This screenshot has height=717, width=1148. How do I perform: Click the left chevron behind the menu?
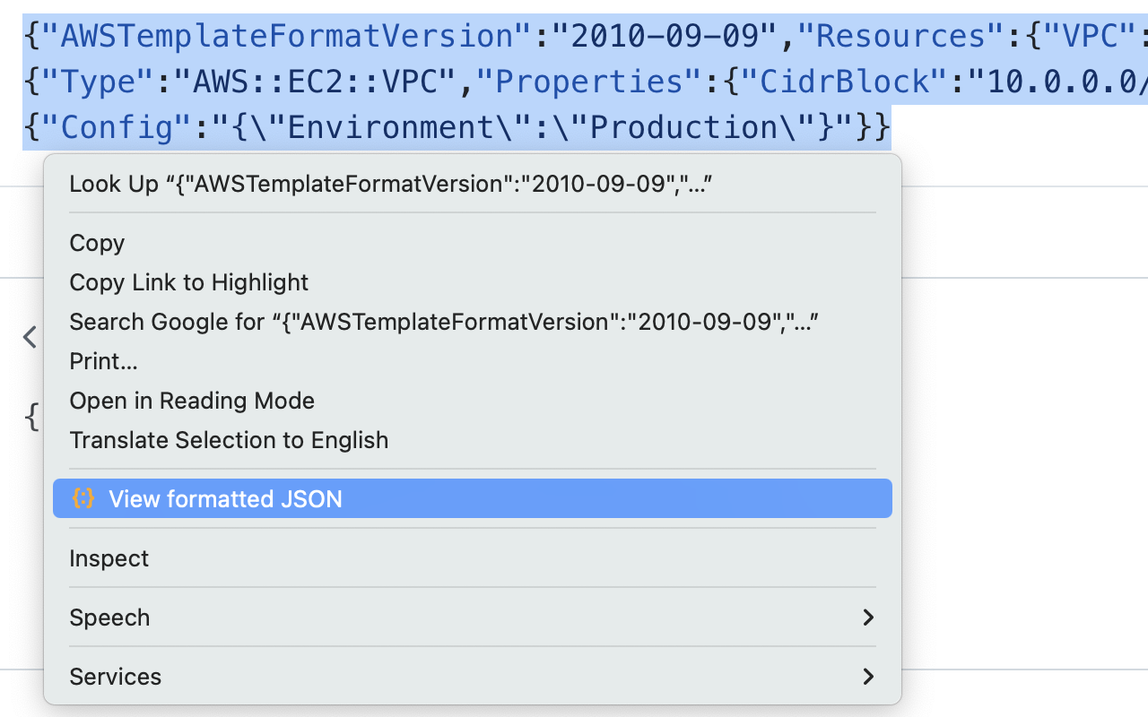[30, 337]
